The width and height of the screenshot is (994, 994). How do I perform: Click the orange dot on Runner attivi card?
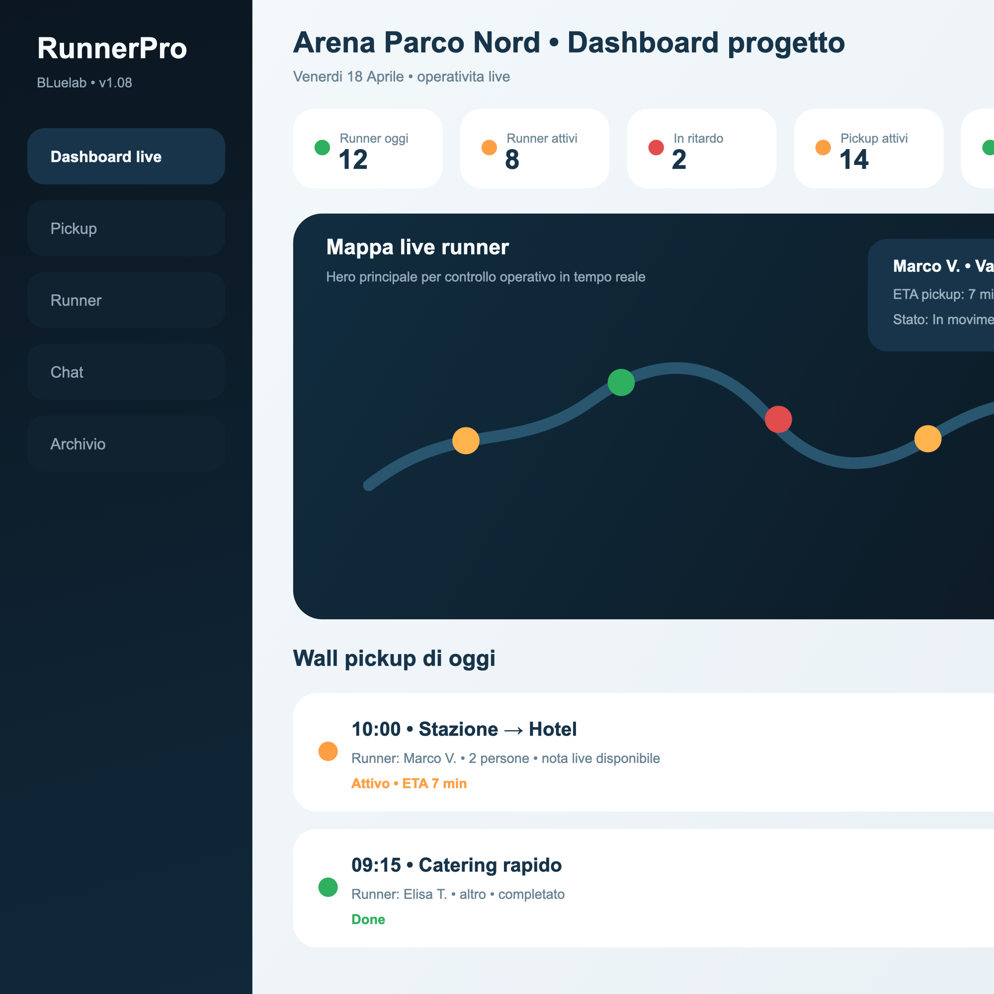point(489,147)
